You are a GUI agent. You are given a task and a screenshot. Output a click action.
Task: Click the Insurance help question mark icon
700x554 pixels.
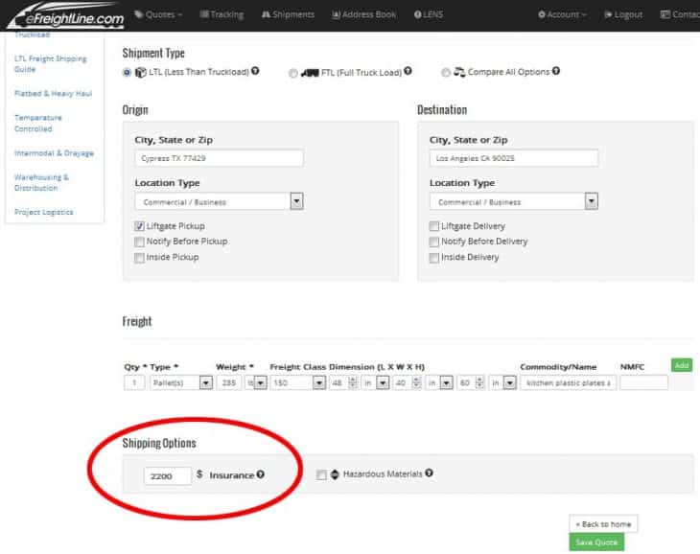tap(261, 473)
